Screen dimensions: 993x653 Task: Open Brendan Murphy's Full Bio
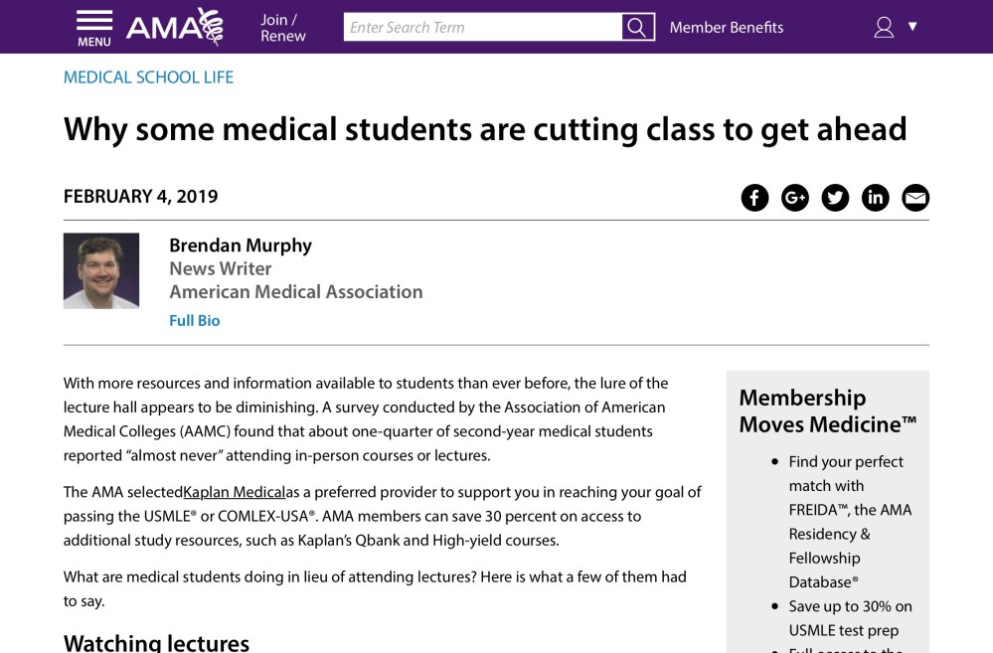(194, 320)
